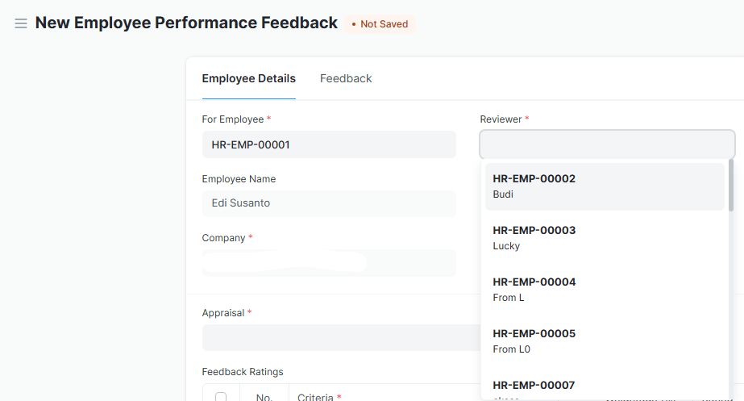Choose HR-EMP-00007 in the dropdown list
Image resolution: width=744 pixels, height=401 pixels.
coord(605,387)
